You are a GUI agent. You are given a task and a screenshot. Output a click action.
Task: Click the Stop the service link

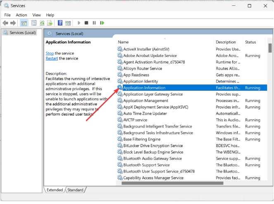50,53
